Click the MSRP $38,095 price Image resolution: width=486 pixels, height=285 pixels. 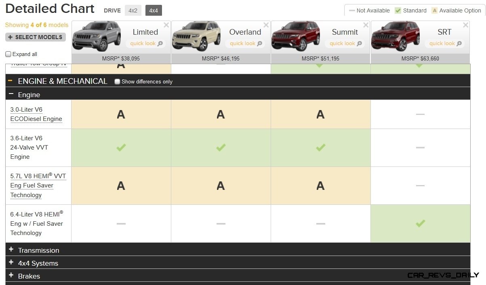tap(121, 58)
